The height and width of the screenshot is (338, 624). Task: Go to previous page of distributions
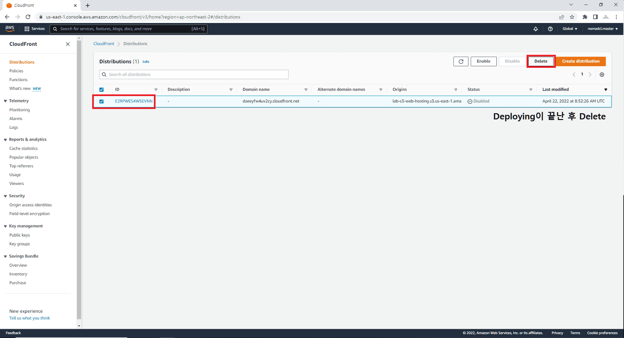(574, 75)
